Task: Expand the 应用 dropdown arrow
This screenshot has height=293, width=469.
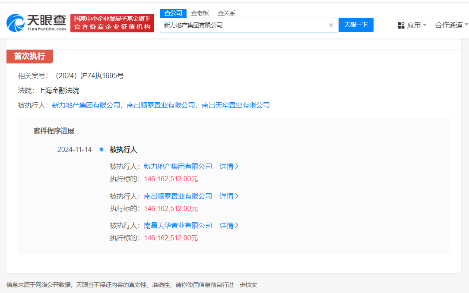Action: point(425,25)
